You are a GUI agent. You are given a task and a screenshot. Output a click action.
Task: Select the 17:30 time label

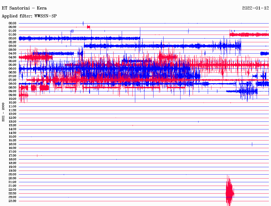(x=12, y=156)
